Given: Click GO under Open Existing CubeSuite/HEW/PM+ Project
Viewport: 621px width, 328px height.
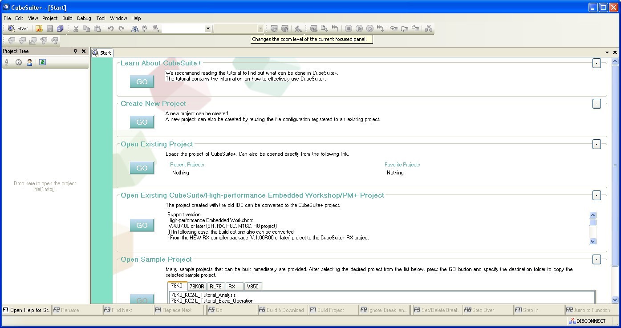Looking at the screenshot, I should [142, 225].
